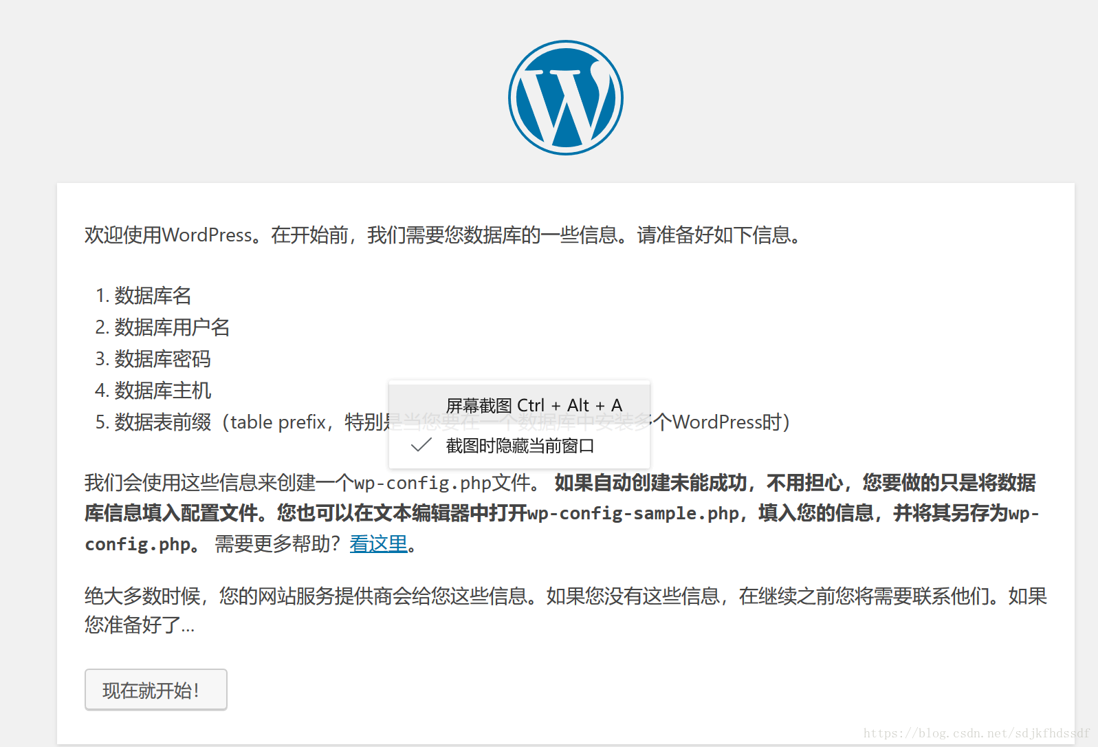Toggle 截图时隐藏当前窗口 menu option
This screenshot has width=1098, height=747.
click(519, 446)
